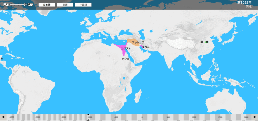This screenshot has height=121, width=258.
Task: Select the アッシリア territory label
Action: (138, 42)
